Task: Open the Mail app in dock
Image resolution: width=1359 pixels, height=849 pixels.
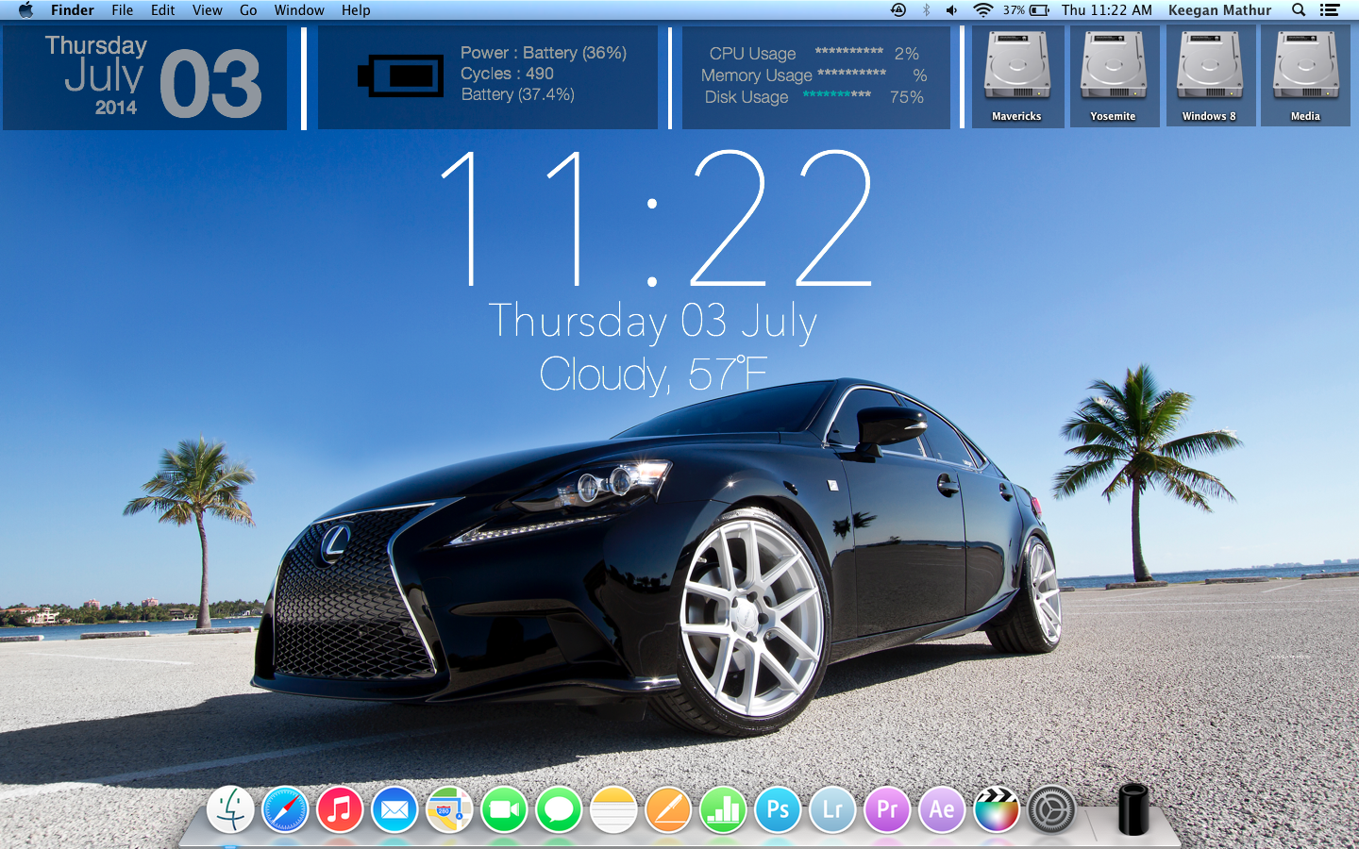Action: [x=394, y=809]
